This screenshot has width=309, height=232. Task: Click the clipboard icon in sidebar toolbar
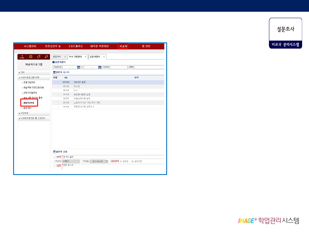tap(31, 57)
